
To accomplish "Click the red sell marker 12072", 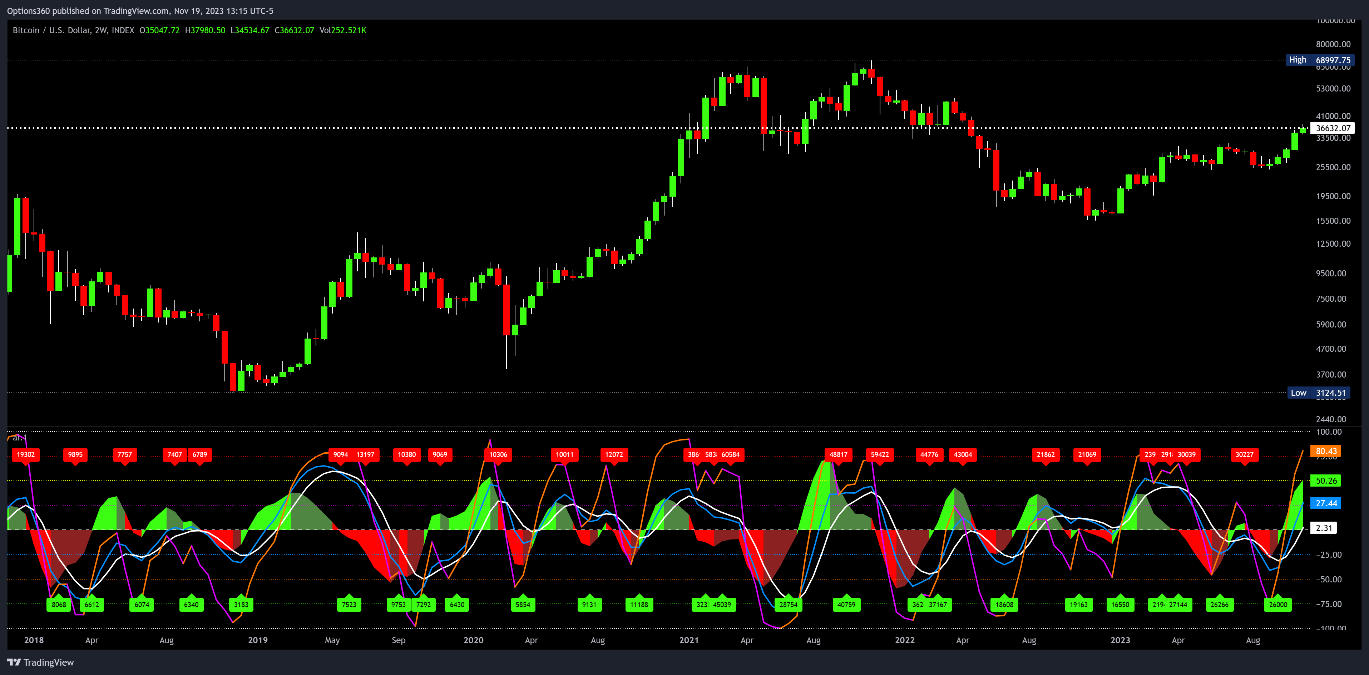I will tap(614, 455).
